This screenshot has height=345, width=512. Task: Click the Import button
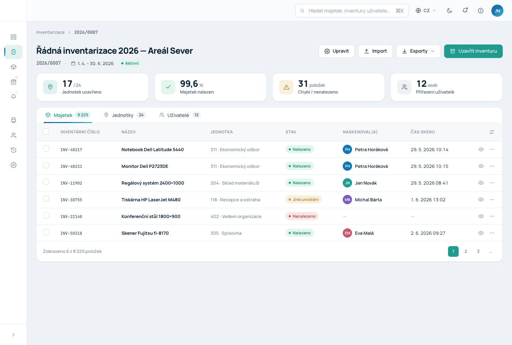375,51
